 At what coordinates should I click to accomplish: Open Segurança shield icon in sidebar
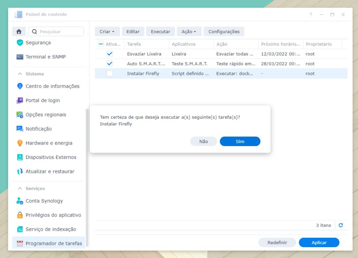coord(20,43)
